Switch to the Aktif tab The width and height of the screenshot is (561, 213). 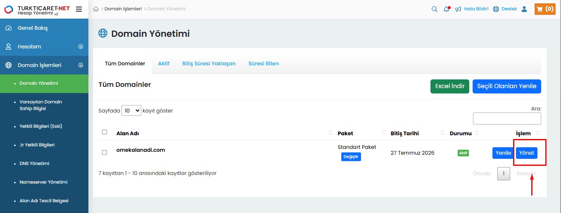(x=164, y=64)
